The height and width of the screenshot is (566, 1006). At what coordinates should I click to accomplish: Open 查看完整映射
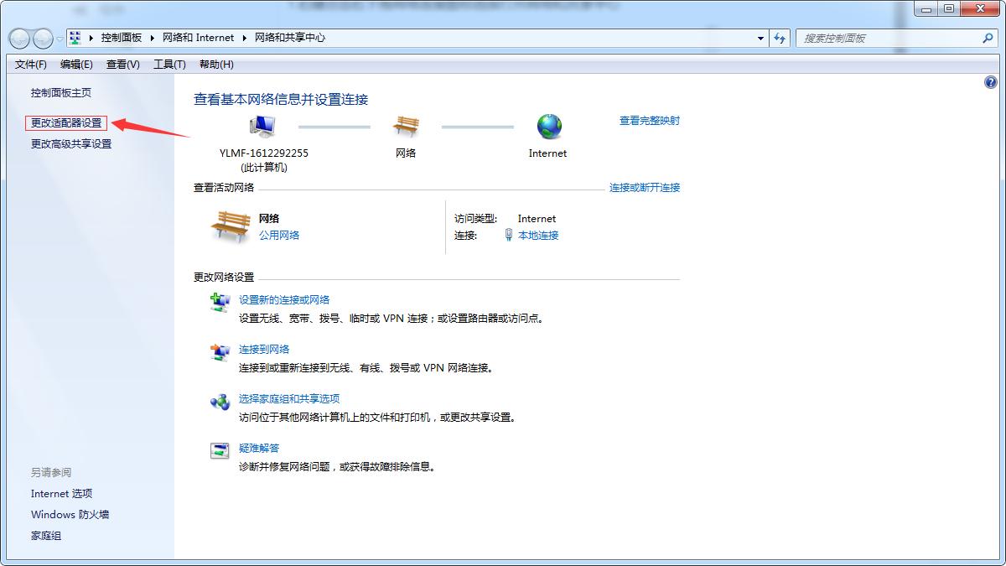coord(650,121)
